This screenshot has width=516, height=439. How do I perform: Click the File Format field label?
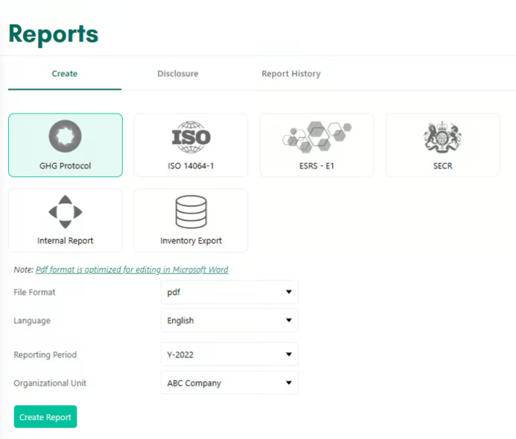(x=35, y=292)
